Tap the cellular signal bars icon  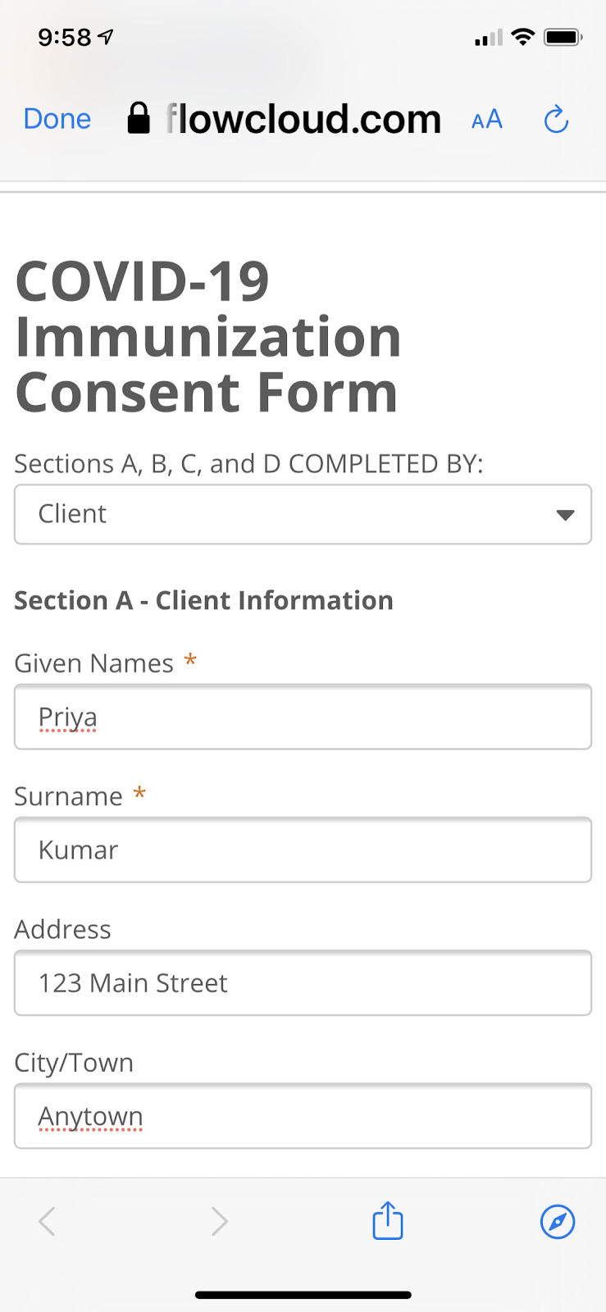[488, 38]
